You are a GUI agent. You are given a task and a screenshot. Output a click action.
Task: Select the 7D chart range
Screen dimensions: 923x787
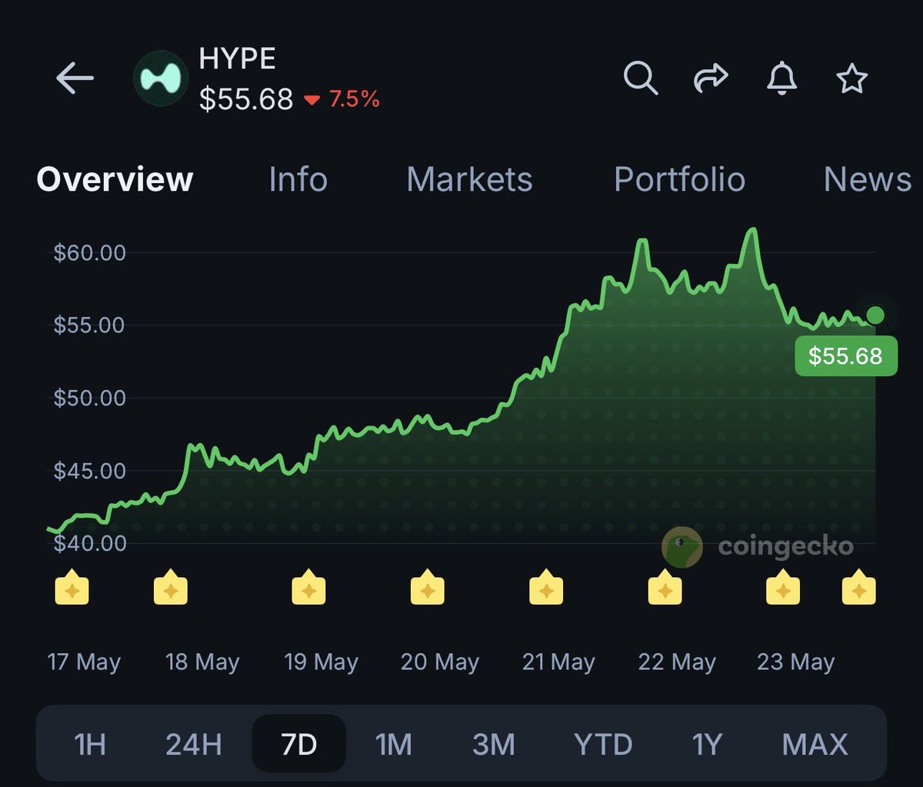click(x=299, y=745)
